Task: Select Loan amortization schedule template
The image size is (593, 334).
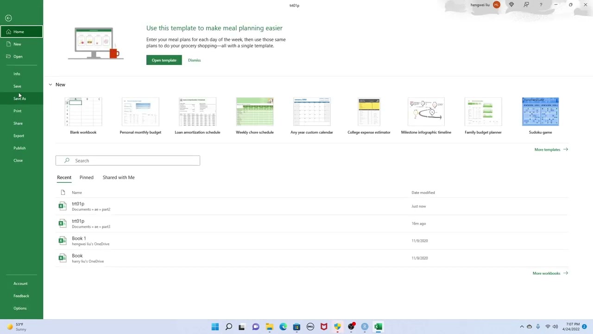Action: point(197,116)
